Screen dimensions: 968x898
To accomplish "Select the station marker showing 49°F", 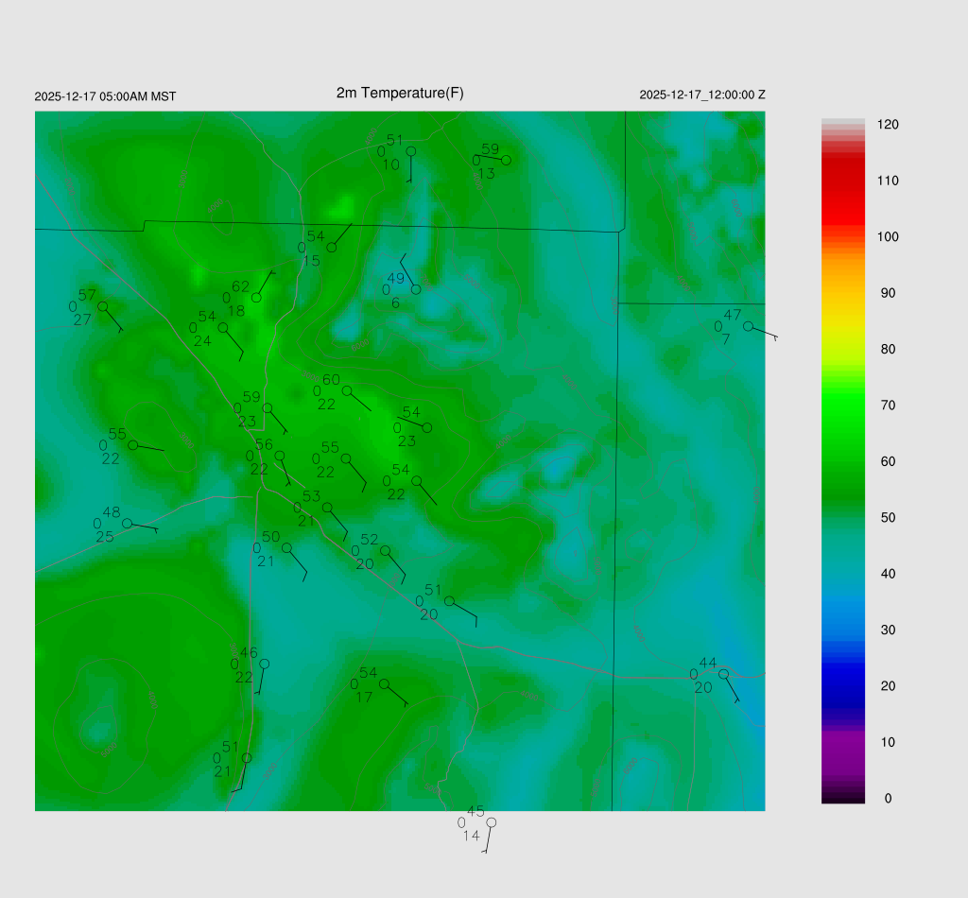I will (416, 289).
